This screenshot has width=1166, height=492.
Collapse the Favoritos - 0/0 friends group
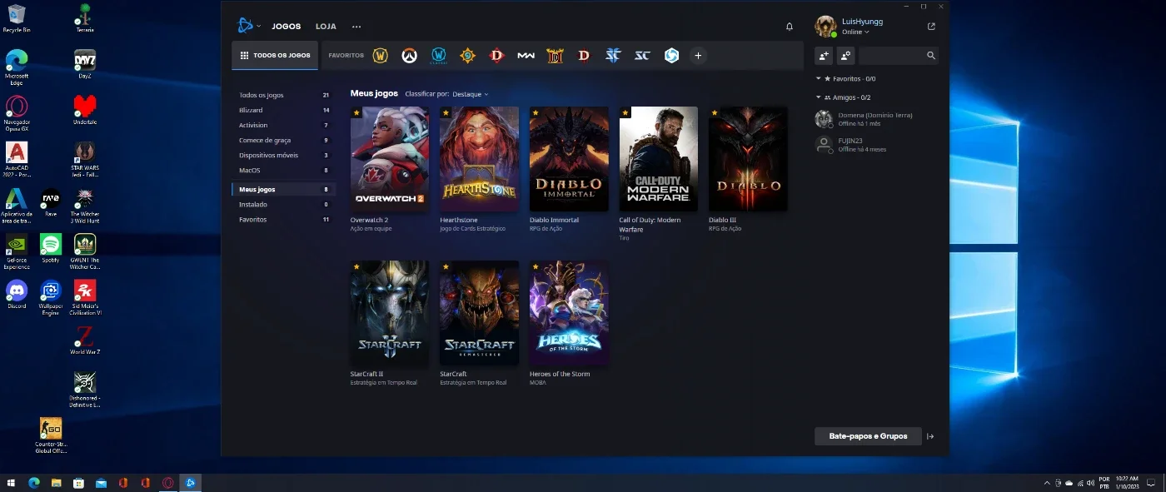coord(819,78)
